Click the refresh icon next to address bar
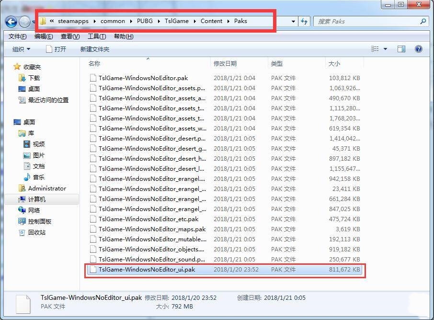Image resolution: width=434 pixels, height=320 pixels. click(304, 22)
